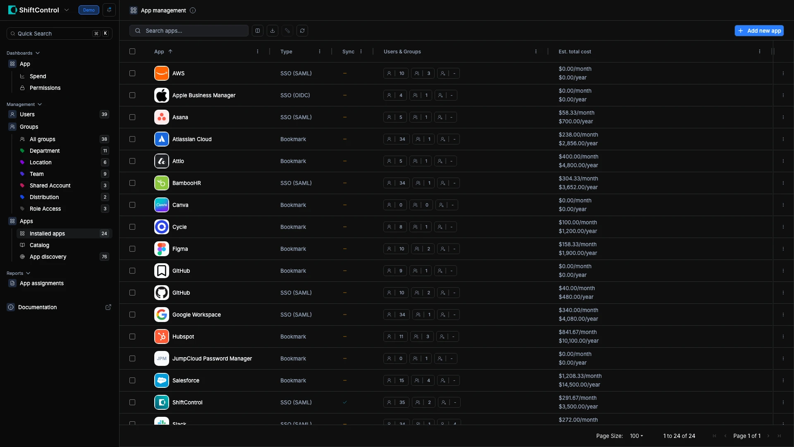Click the BambooHR app logo
The image size is (794, 447).
coord(162,183)
